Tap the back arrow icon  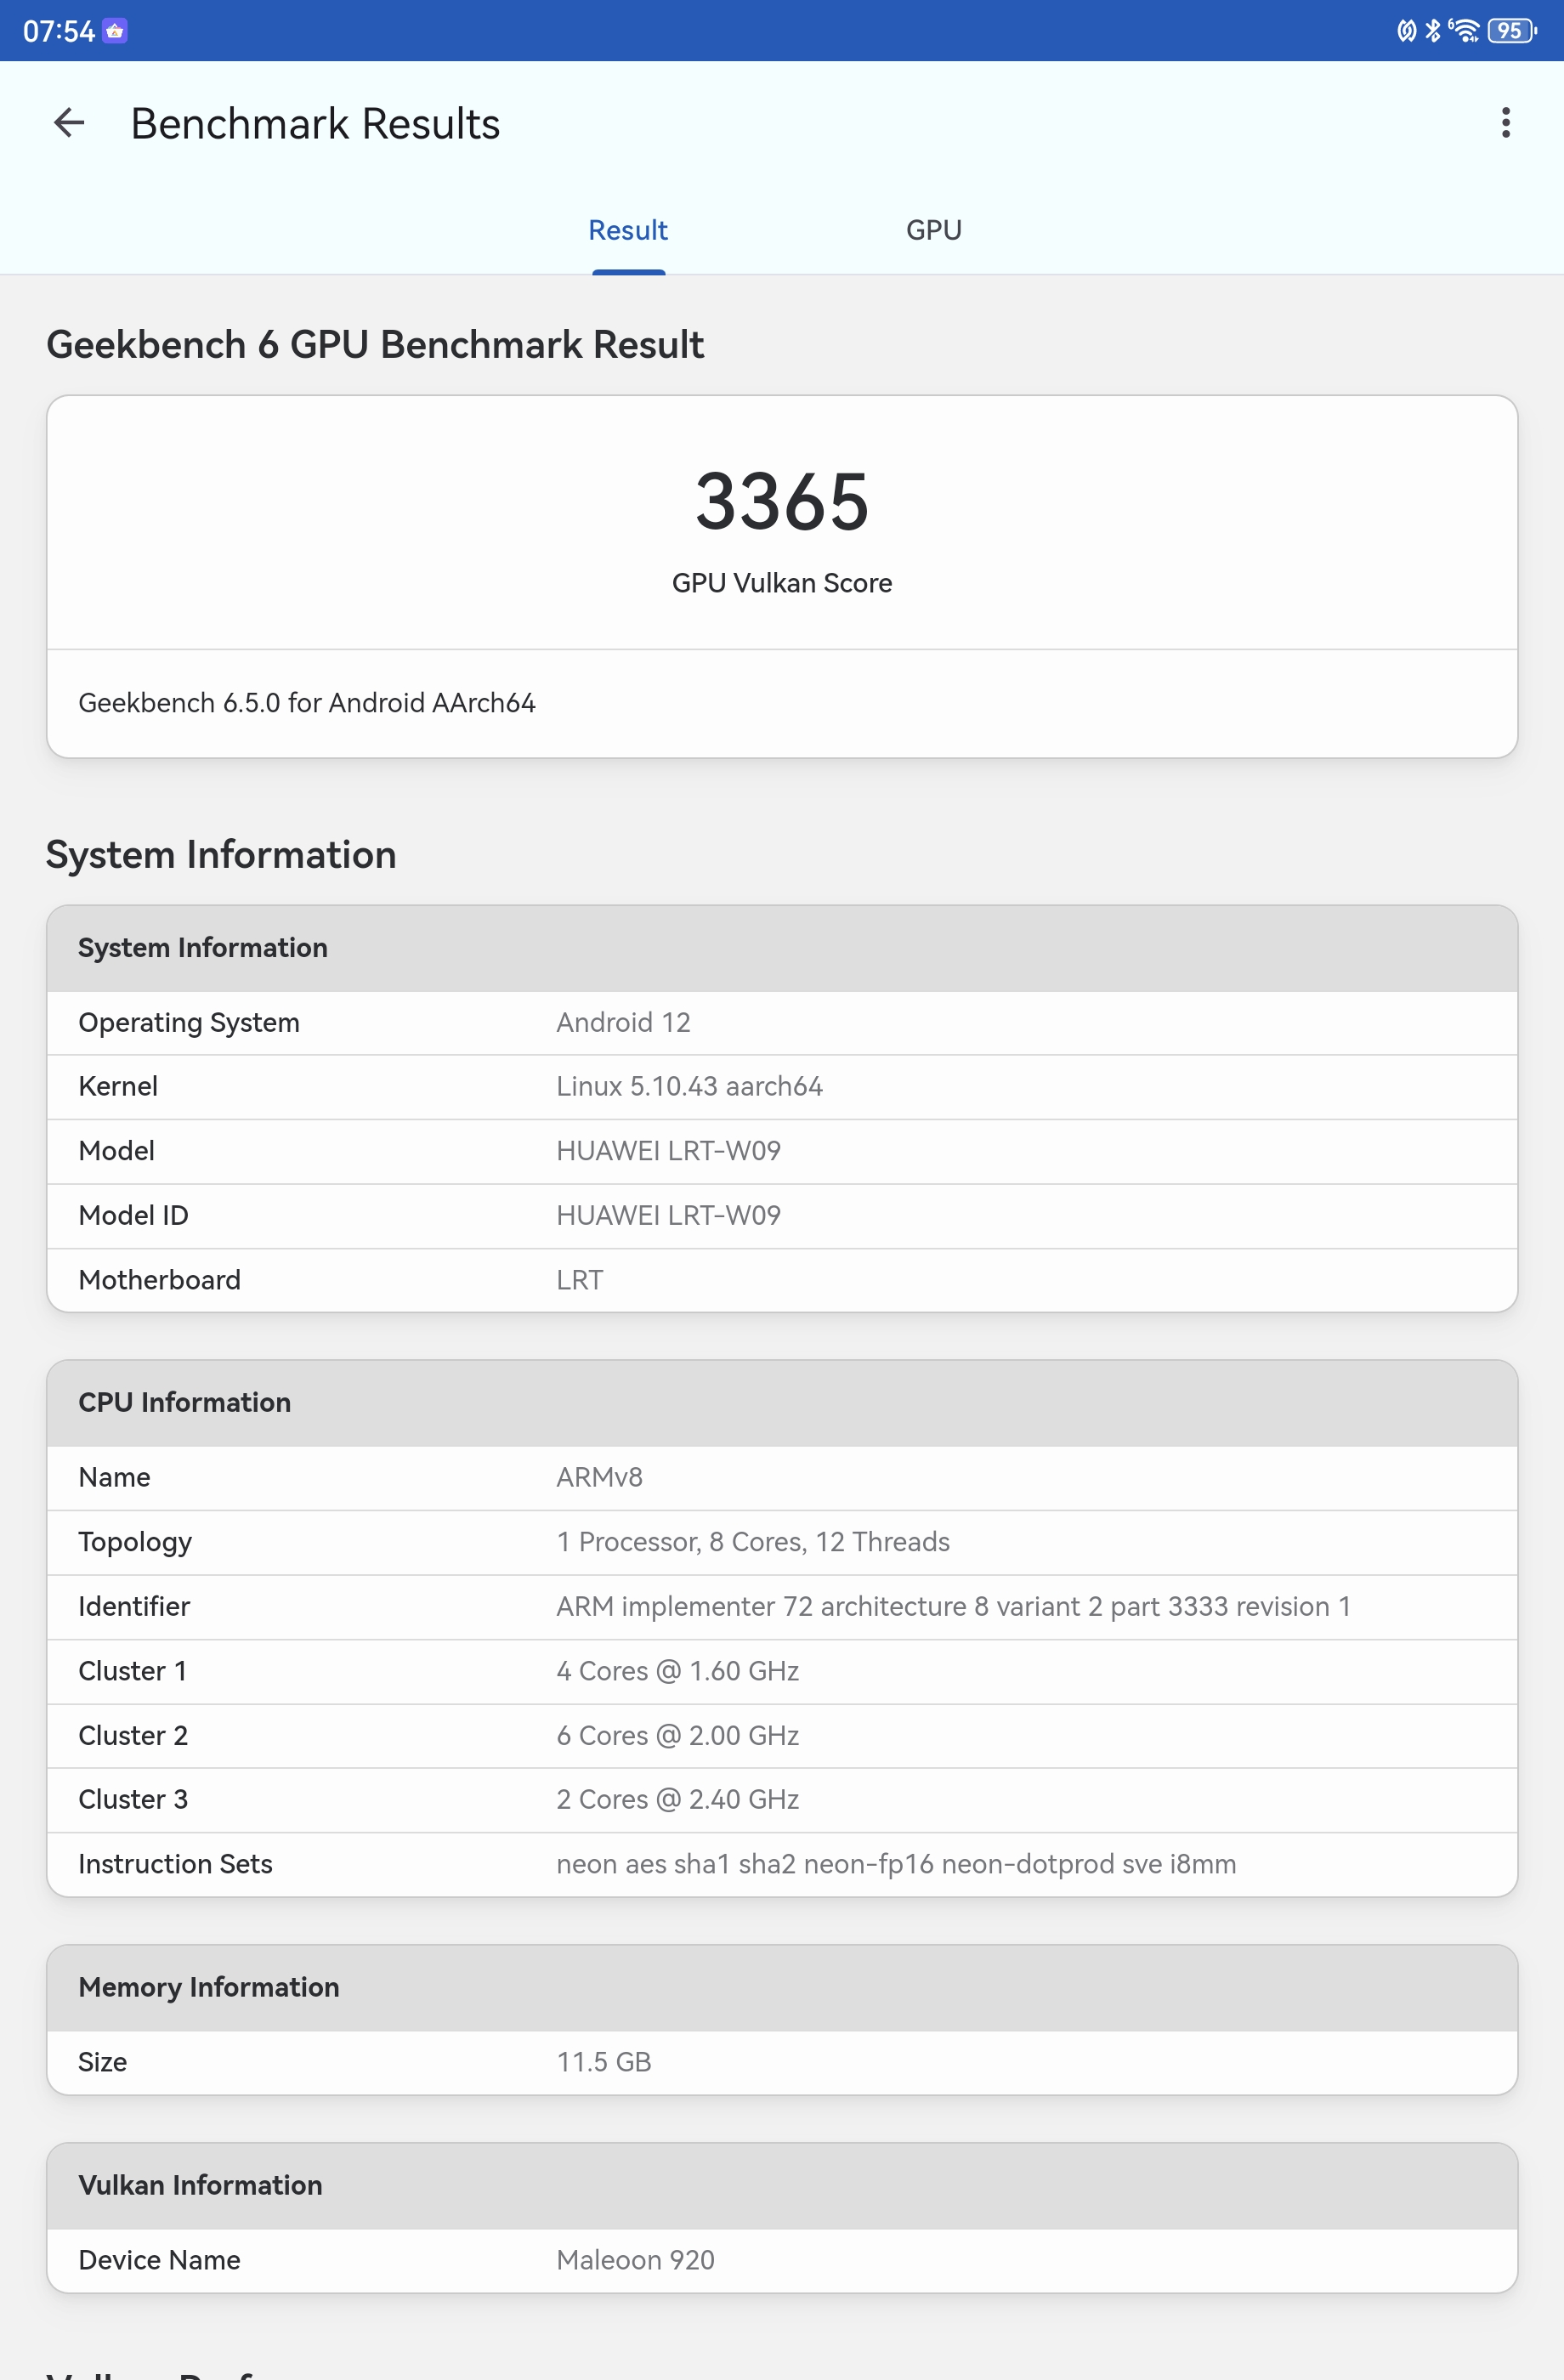[69, 123]
